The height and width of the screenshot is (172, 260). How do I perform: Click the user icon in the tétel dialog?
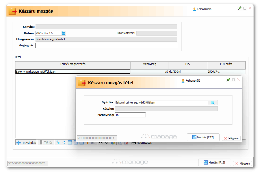(x=183, y=81)
